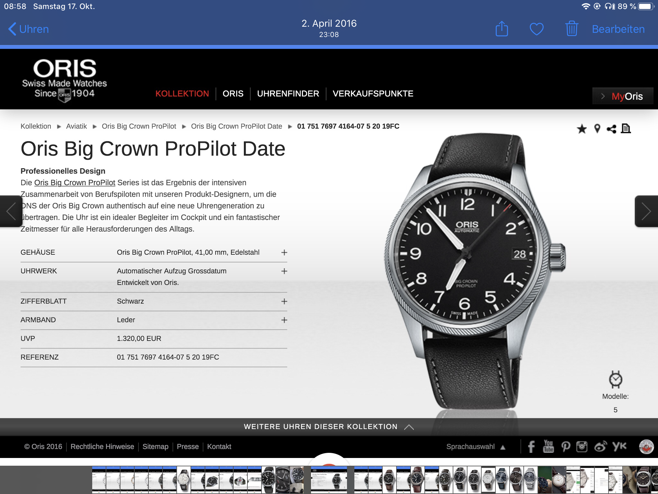The width and height of the screenshot is (658, 494).
Task: Open the KOLLEKTION menu
Action: pyautogui.click(x=182, y=94)
